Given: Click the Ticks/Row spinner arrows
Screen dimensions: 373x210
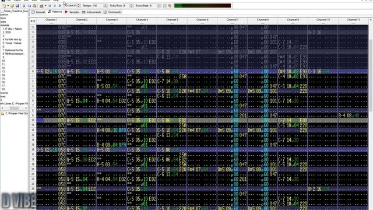Looking at the screenshot, I should coord(131,5).
